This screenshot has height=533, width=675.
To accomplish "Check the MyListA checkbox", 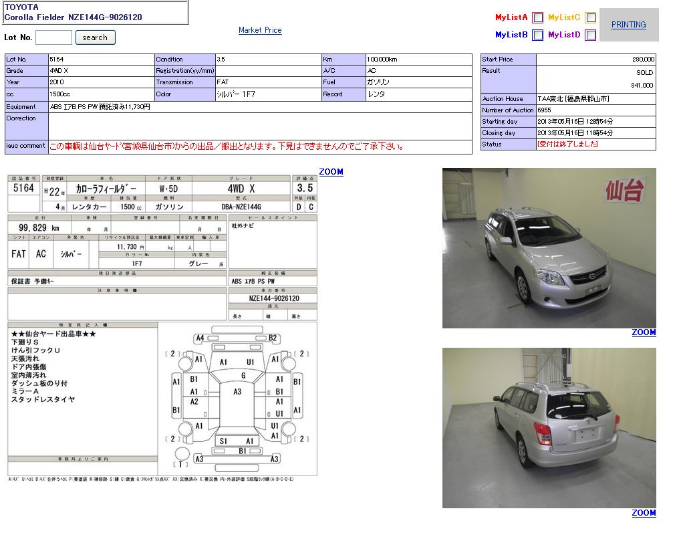I will (537, 18).
